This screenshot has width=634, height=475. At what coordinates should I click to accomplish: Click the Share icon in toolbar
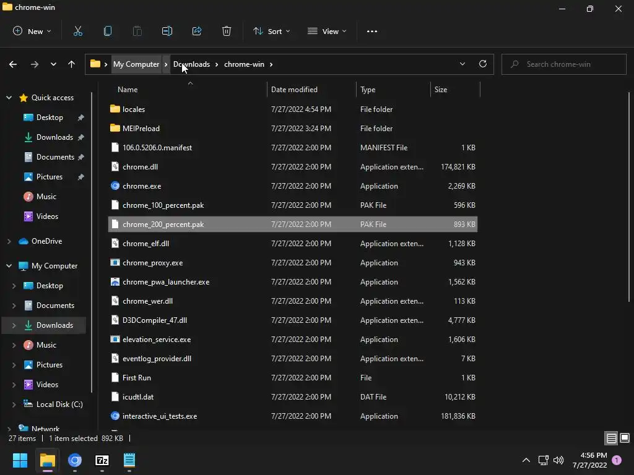[x=197, y=31]
